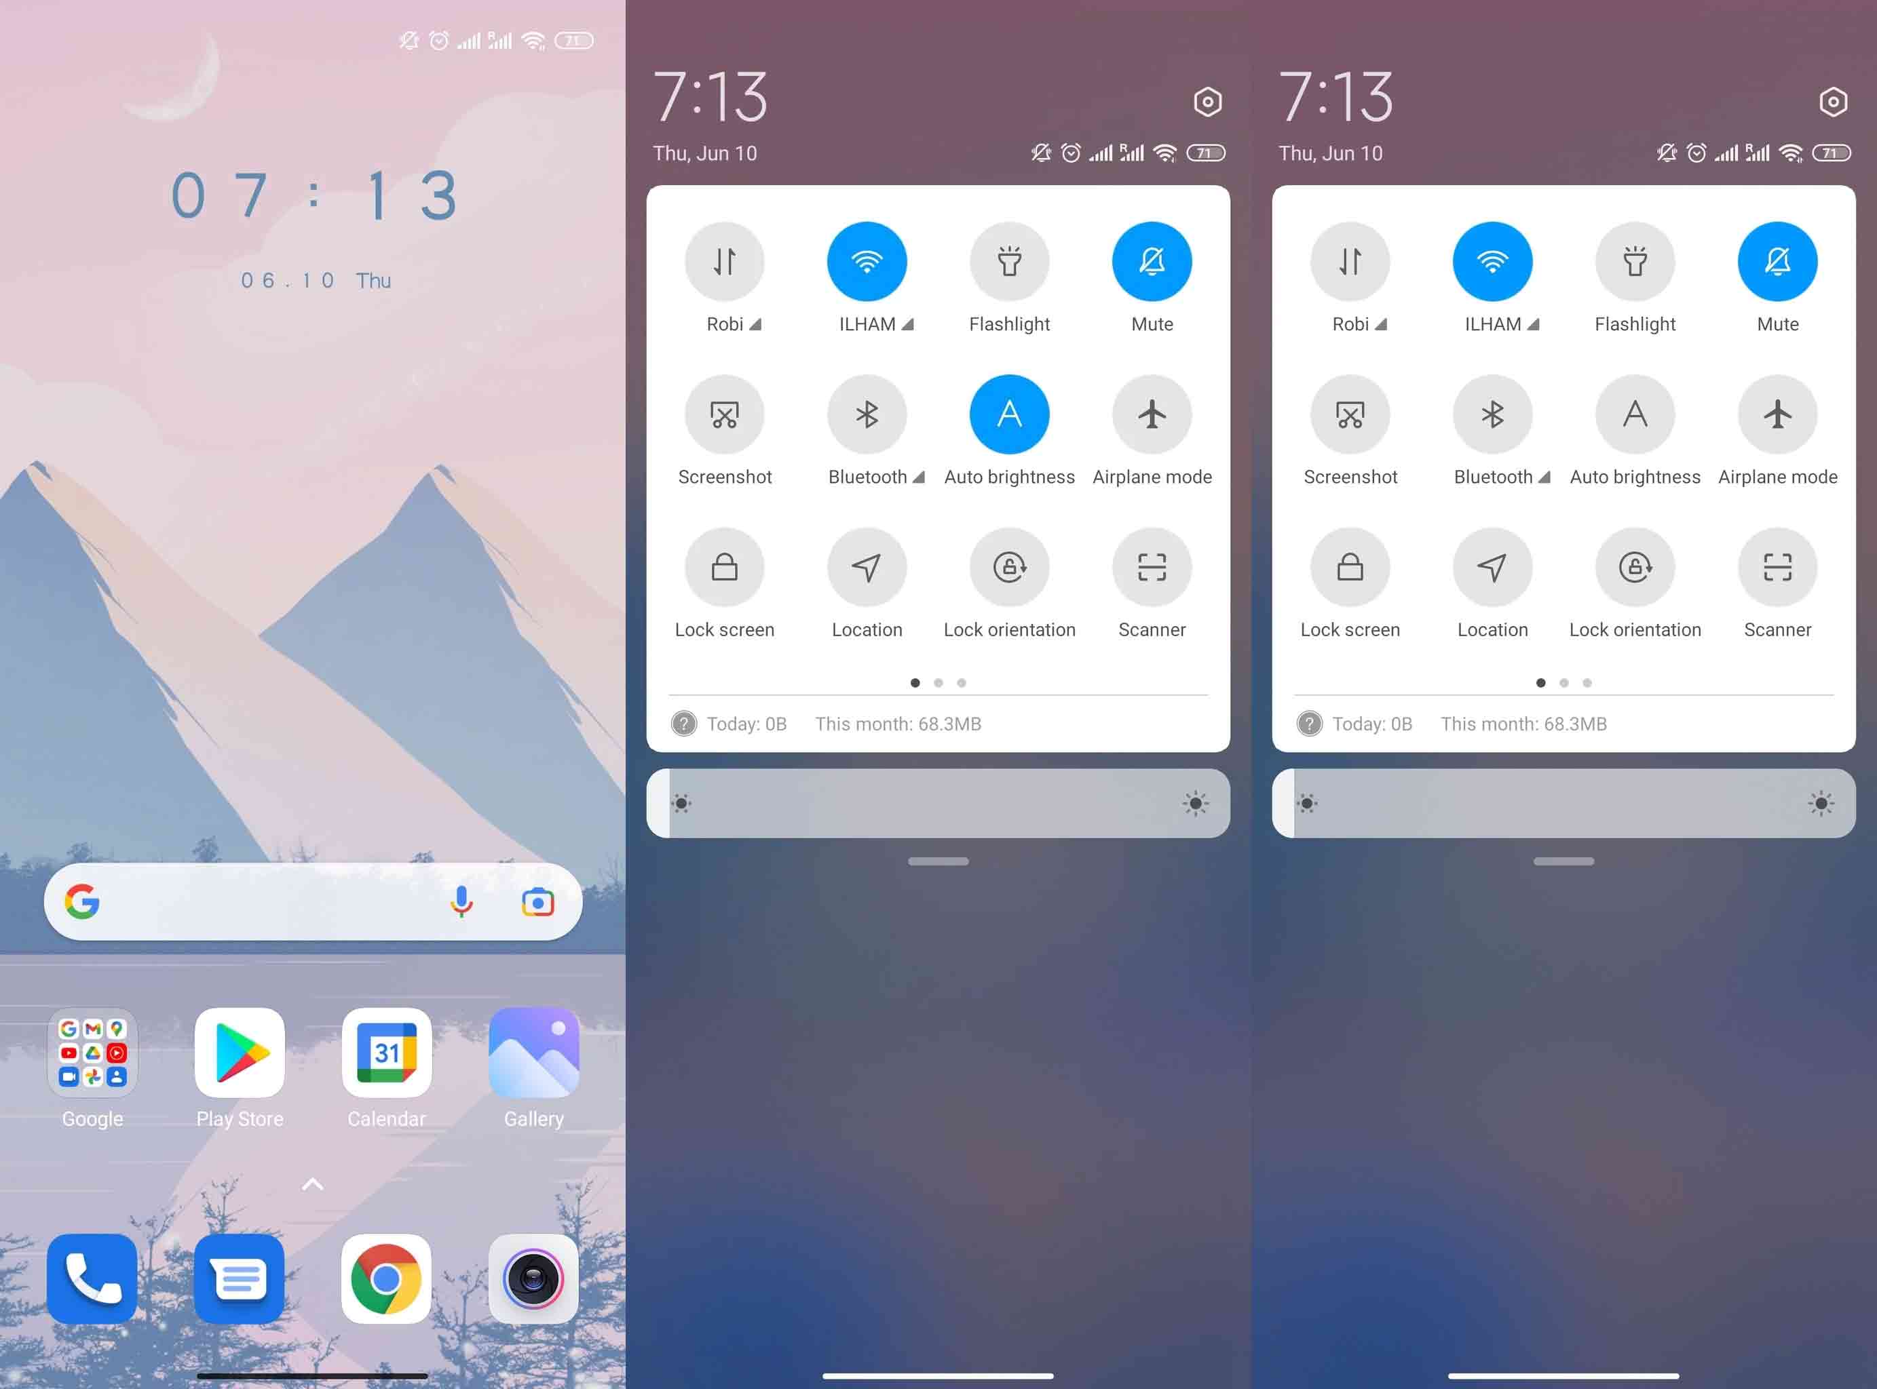
Task: Open the Flashlight toggle
Action: 1008,260
